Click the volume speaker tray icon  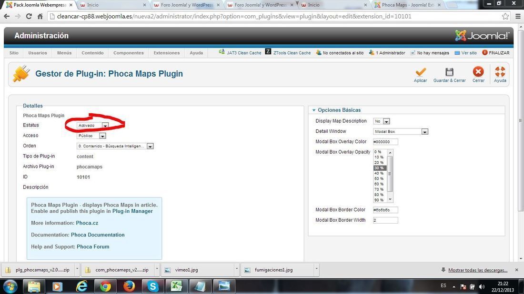click(x=482, y=286)
